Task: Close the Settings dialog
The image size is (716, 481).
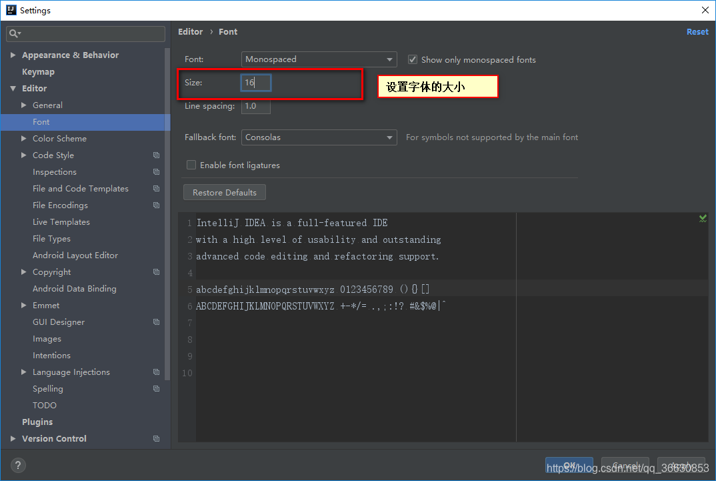Action: [x=705, y=10]
